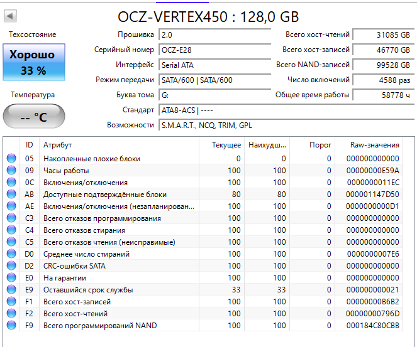This screenshot has height=347, width=417.
Task: Click standard field ATA8-ACS | ----
Action: [287, 110]
